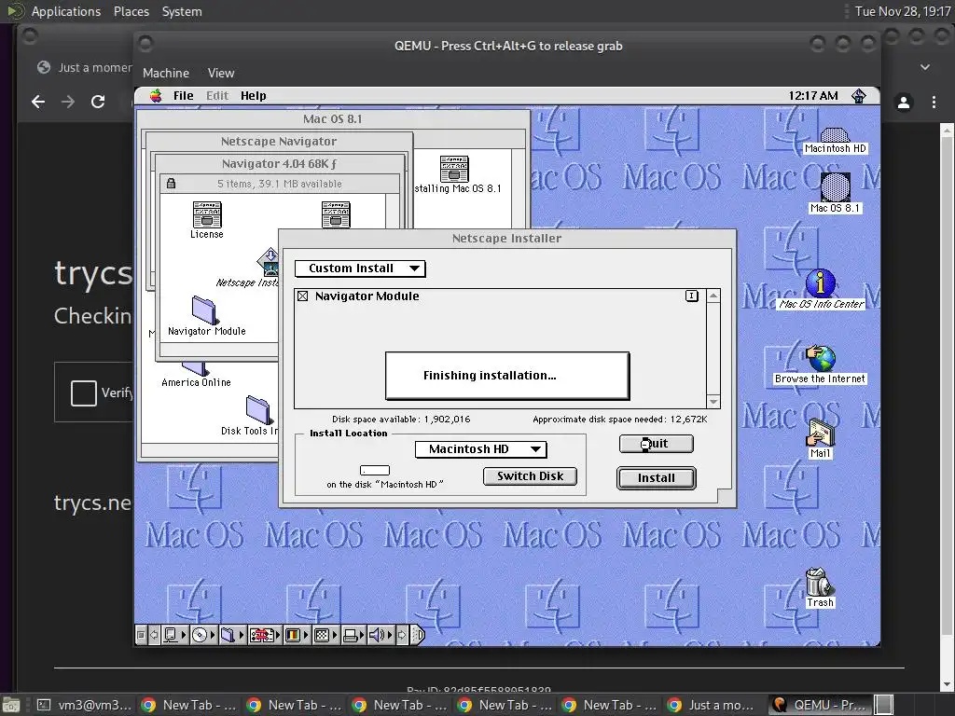This screenshot has width=955, height=716.
Task: Click the Switch Disk button
Action: tap(530, 476)
